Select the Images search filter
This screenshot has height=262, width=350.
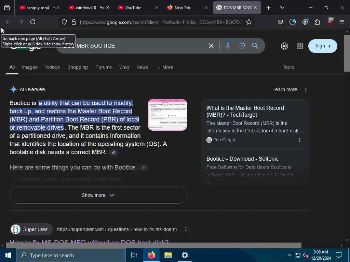[x=30, y=67]
